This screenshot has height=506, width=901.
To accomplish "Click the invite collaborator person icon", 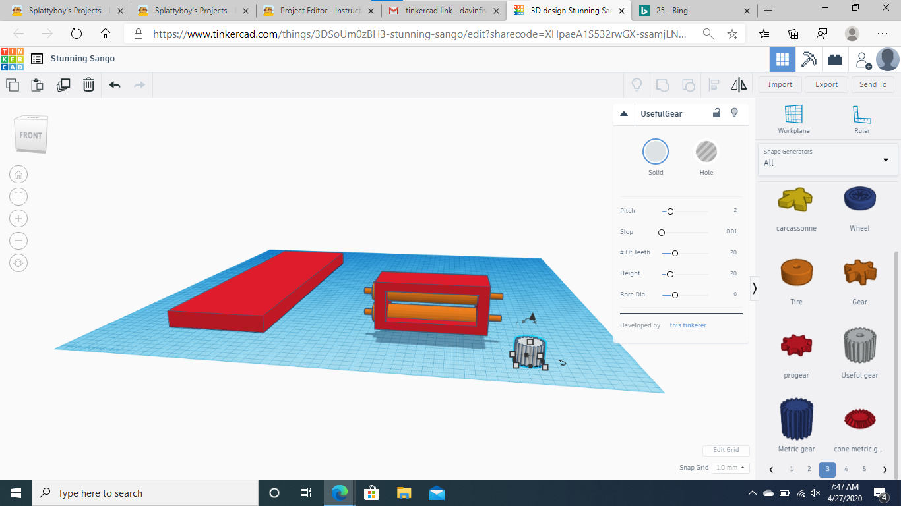I will 863,60.
